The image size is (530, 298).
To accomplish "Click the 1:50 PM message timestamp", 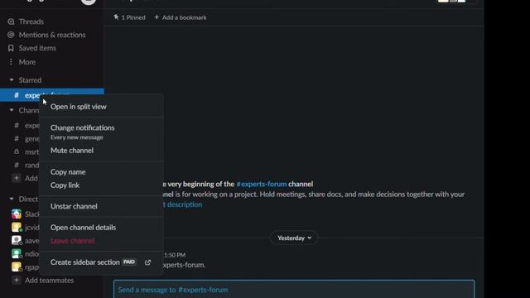I will coord(175,255).
